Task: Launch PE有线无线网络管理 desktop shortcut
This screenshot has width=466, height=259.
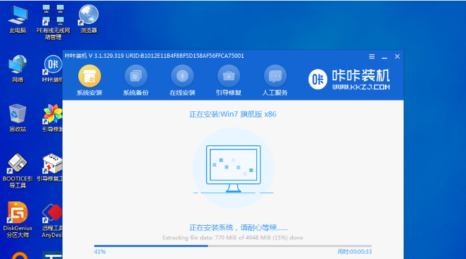Action: 53,15
